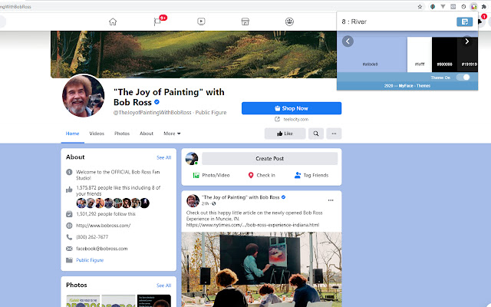Open Pages flag icon with notifications
491x307 pixels.
(x=157, y=21)
